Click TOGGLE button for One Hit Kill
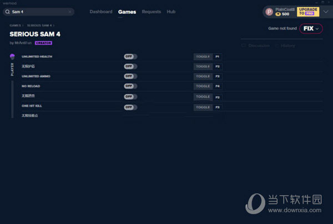Viewport: 333px width, 224px height. point(203,107)
